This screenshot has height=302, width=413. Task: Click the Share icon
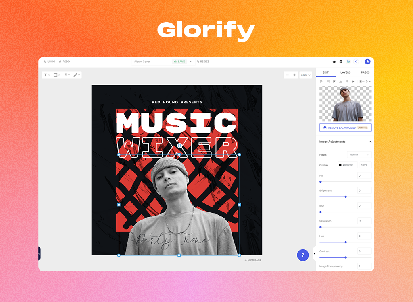(356, 62)
